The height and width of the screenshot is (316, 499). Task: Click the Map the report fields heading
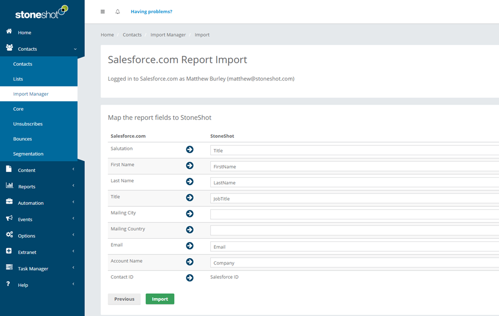tap(159, 118)
